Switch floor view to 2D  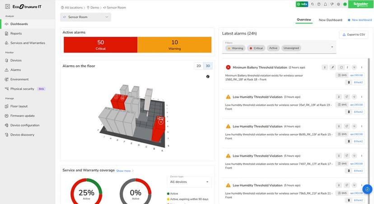coord(199,66)
